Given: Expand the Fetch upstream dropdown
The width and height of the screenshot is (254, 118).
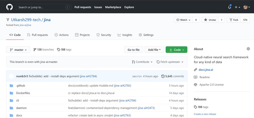Looking at the screenshot, I should coord(170,62).
